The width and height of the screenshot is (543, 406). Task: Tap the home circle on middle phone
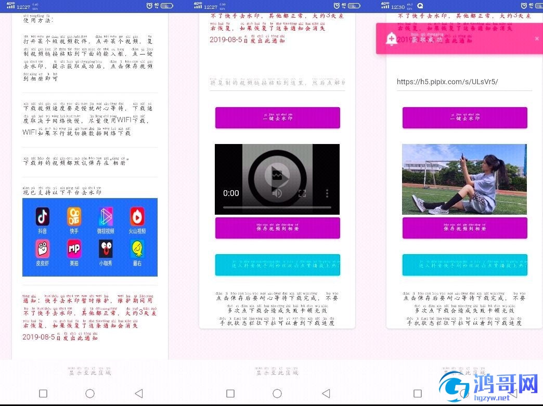coord(277,394)
